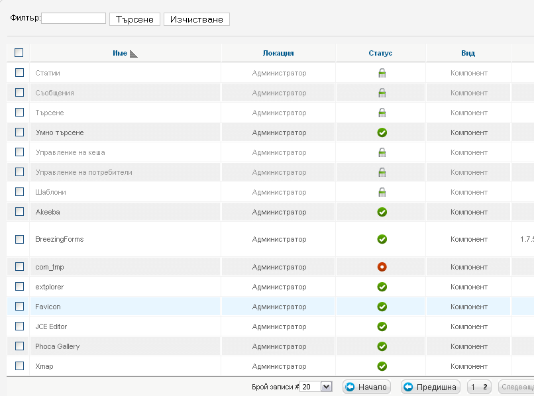Open the Брой записи per-page dropdown
The image size is (534, 396).
[316, 387]
